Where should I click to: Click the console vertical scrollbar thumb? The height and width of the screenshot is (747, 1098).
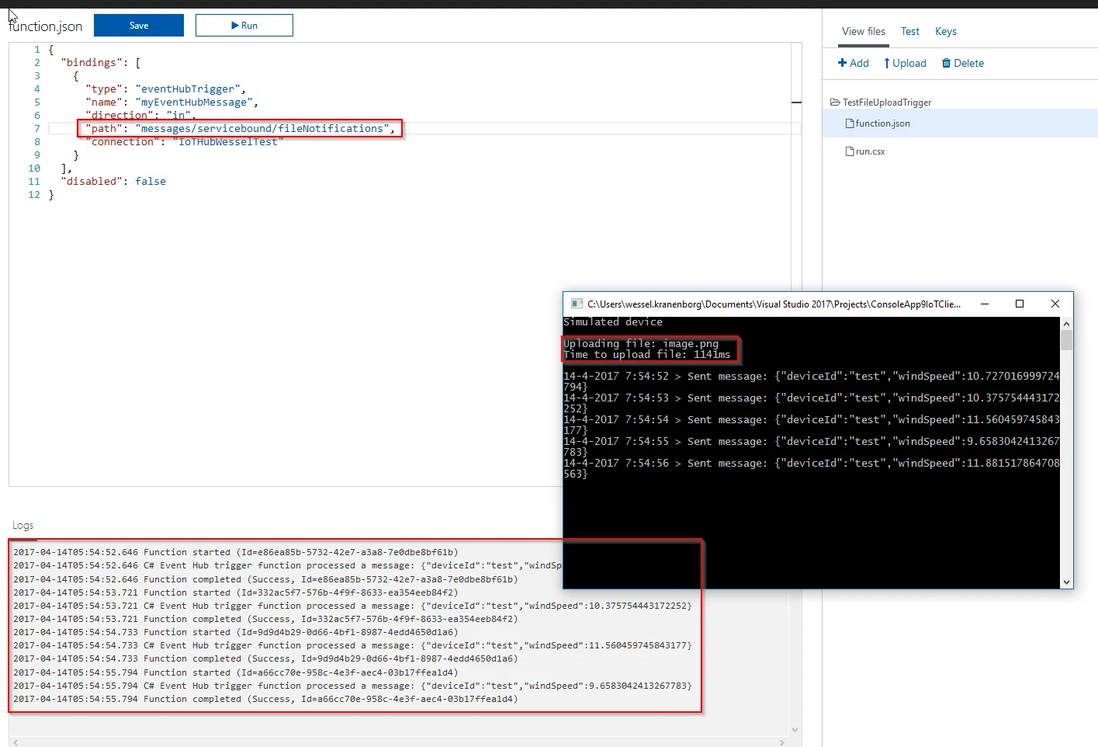pos(1066,340)
